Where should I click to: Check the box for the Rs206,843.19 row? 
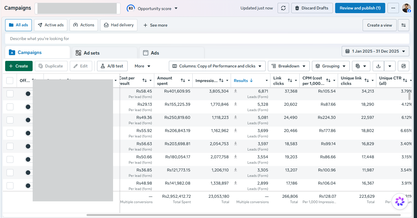click(x=10, y=133)
